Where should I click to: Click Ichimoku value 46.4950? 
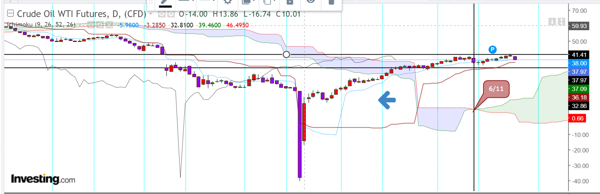pyautogui.click(x=237, y=25)
